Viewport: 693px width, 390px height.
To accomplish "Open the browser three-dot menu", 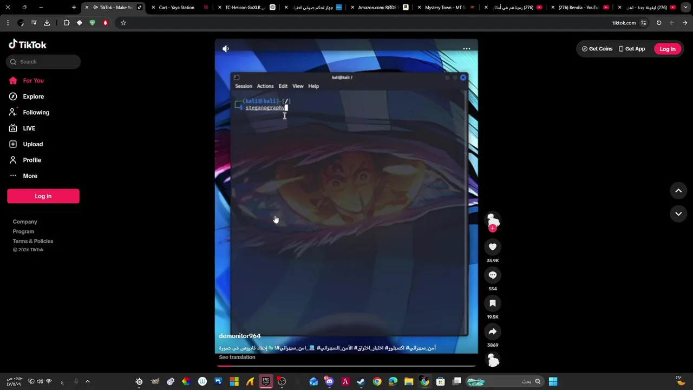I will tap(8, 23).
